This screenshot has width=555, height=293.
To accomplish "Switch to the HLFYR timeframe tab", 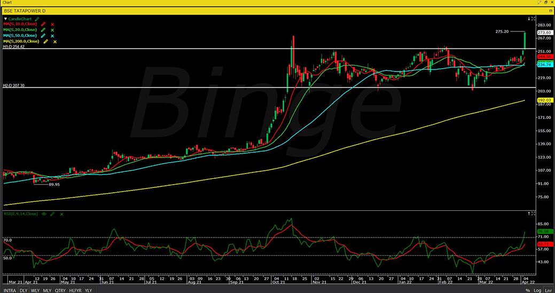I will tap(76, 290).
